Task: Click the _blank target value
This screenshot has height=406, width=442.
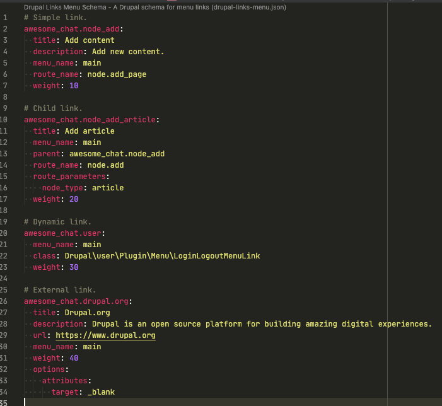Action: click(101, 392)
